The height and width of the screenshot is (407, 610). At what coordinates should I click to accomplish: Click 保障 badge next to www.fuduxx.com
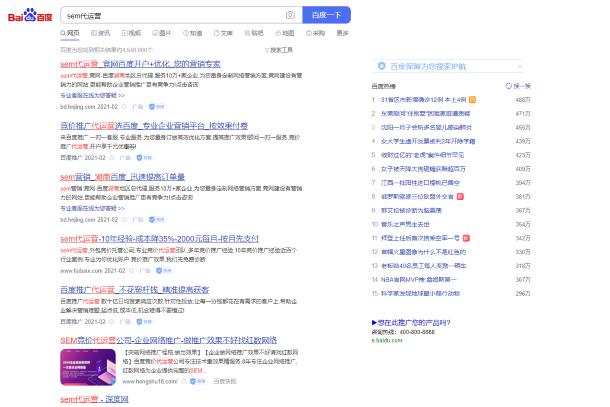pyautogui.click(x=164, y=271)
